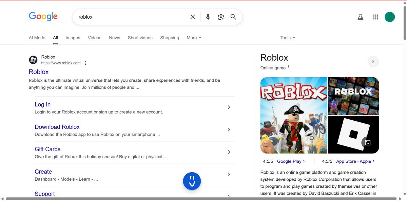This screenshot has width=407, height=201.
Task: Open the Log In link
Action: (43, 104)
